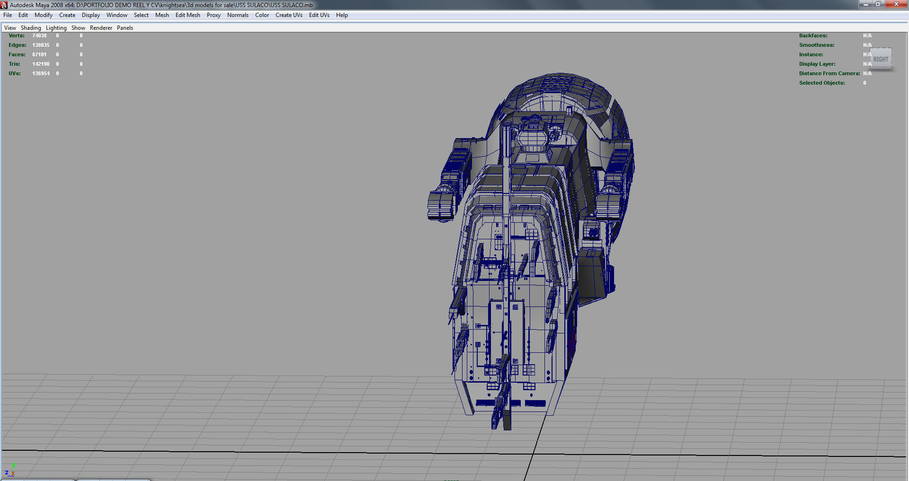Click the Verts count 74038
The height and width of the screenshot is (481, 909).
pyautogui.click(x=39, y=35)
